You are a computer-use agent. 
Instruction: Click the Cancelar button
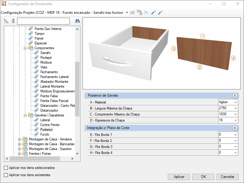tap(227, 177)
